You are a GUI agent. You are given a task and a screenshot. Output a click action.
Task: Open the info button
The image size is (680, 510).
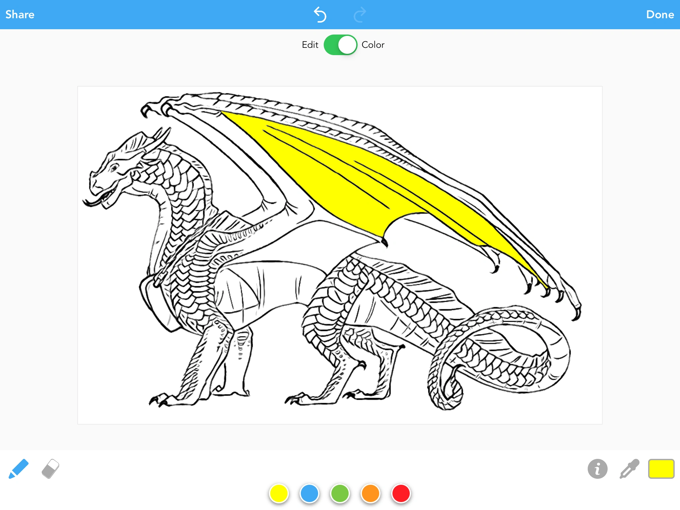coord(597,468)
